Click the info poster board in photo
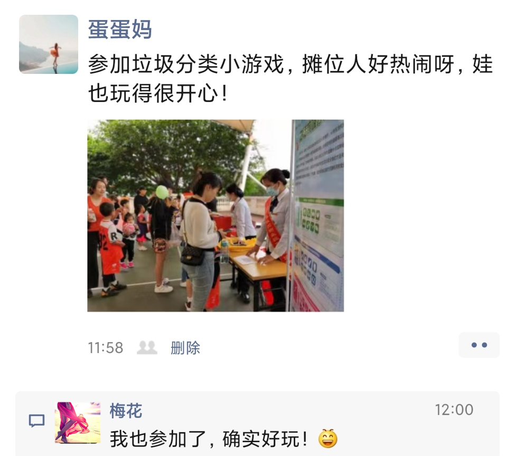The width and height of the screenshot is (515, 456). (x=318, y=215)
